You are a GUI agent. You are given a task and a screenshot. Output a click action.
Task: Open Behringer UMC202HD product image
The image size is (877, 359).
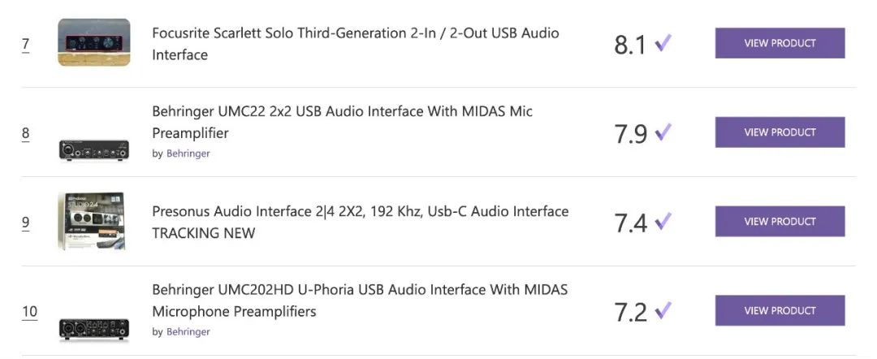[94, 330]
